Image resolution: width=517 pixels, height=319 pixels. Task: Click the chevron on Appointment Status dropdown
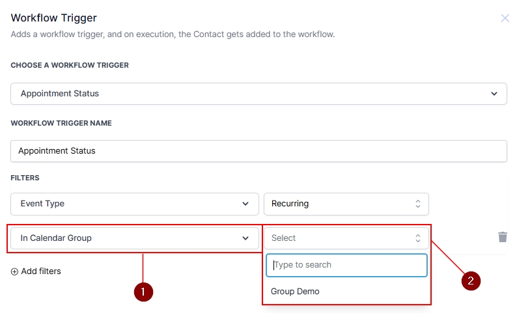[x=494, y=94]
